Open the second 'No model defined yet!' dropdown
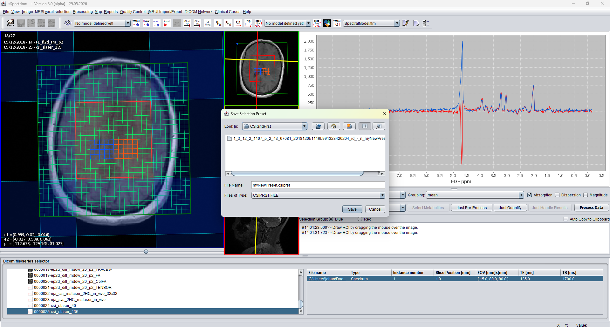Image resolution: width=610 pixels, height=327 pixels. (287, 23)
